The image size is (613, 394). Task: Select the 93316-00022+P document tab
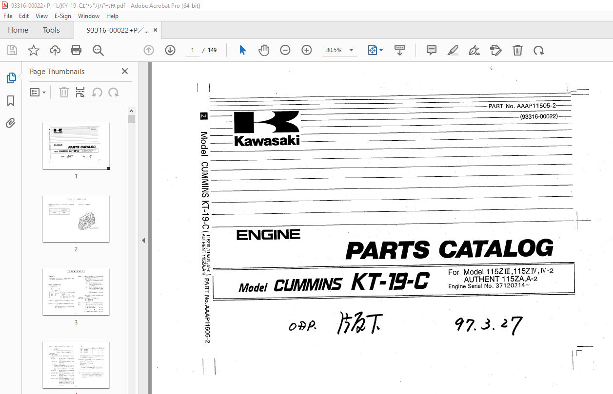click(x=118, y=30)
